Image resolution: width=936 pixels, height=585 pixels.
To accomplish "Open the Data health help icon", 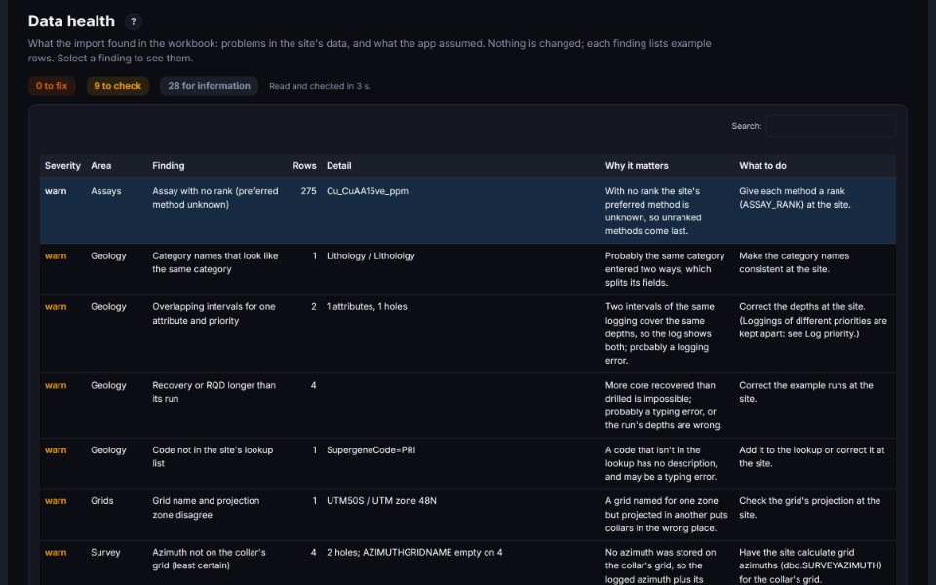I will coord(134,21).
